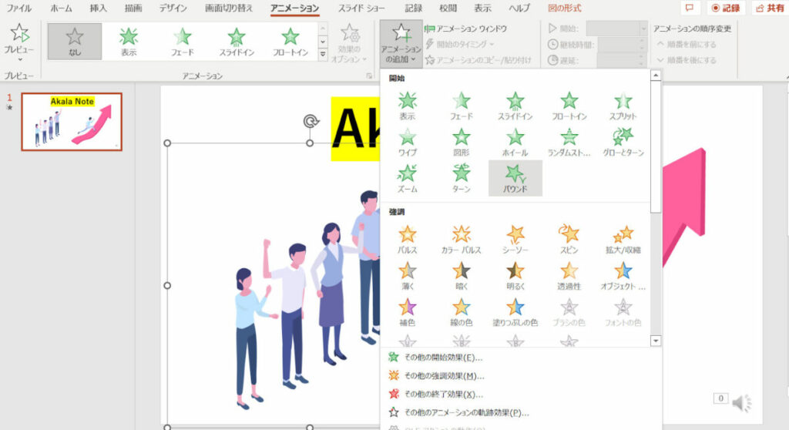
Task: Apply the スピン emphasis animation
Action: (x=569, y=237)
